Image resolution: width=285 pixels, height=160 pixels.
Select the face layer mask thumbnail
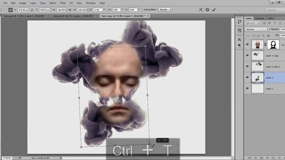[x=273, y=44]
